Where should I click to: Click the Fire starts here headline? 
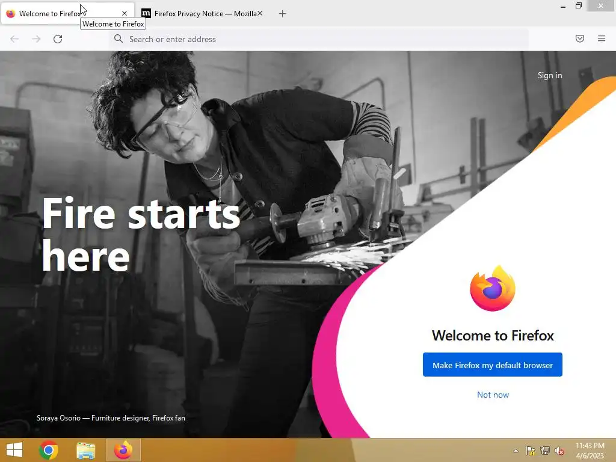(x=141, y=234)
